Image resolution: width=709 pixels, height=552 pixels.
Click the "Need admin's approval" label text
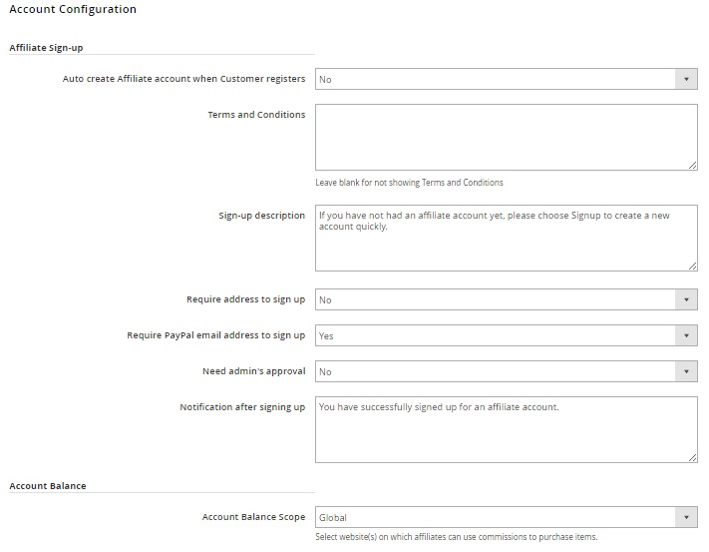pyautogui.click(x=253, y=371)
